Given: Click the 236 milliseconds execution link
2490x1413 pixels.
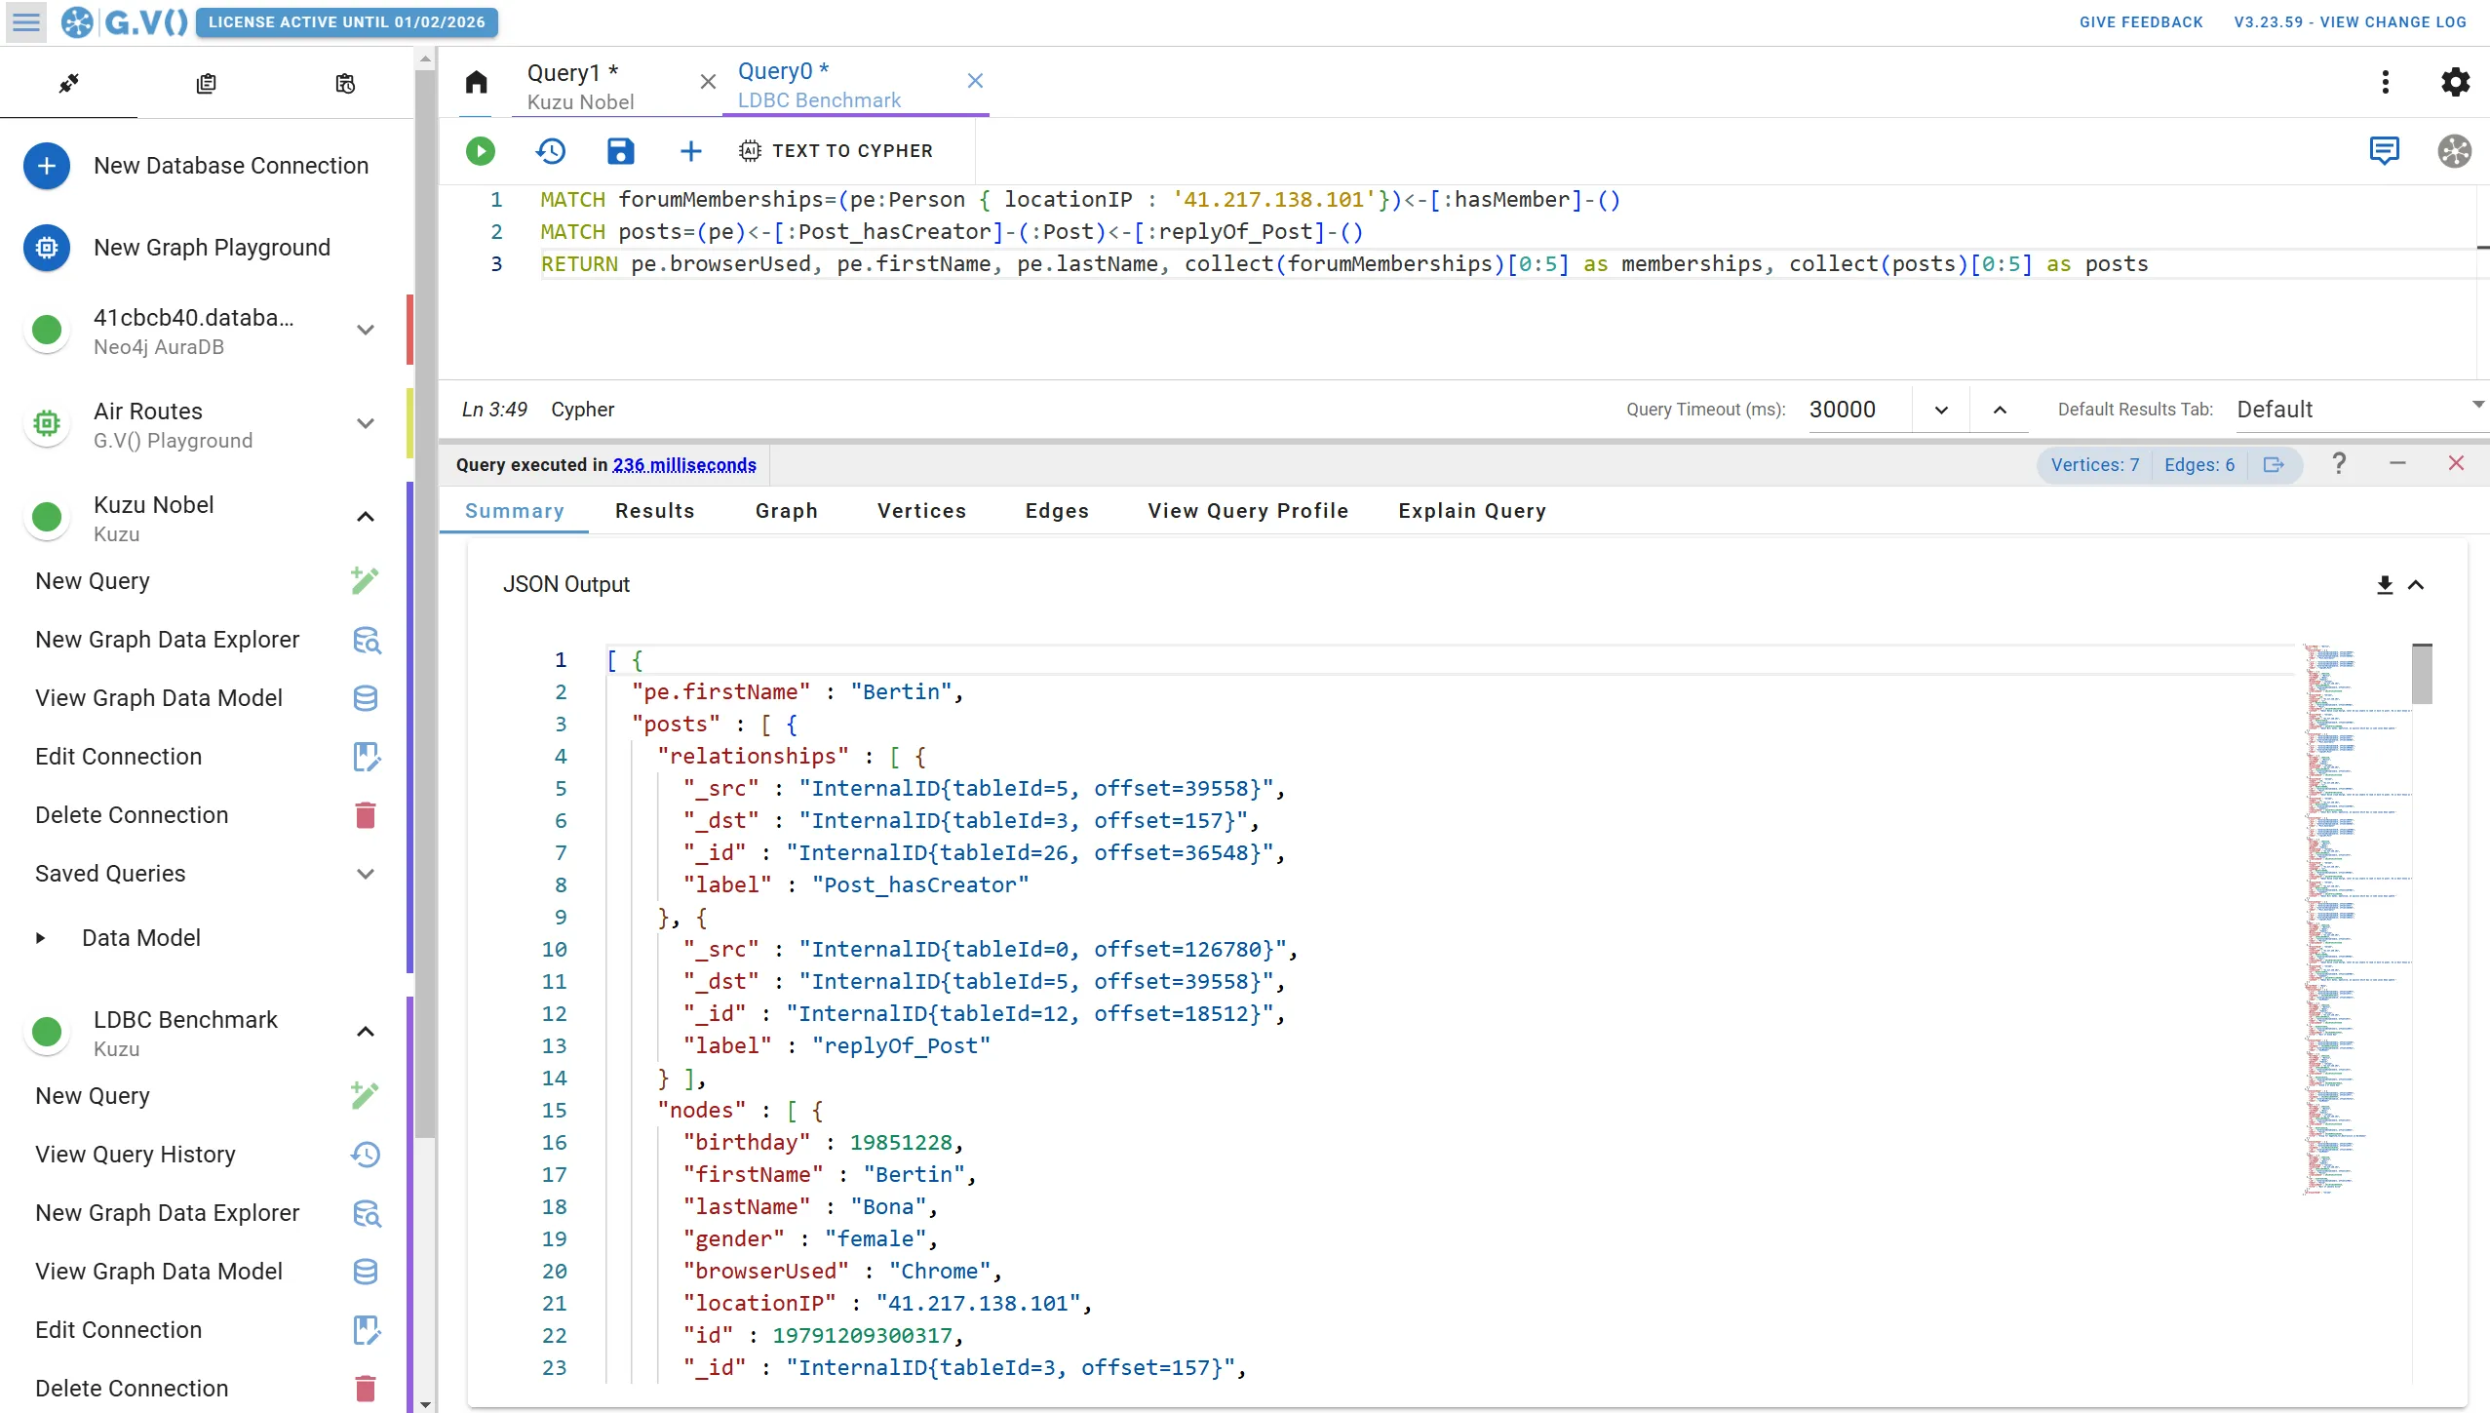Looking at the screenshot, I should click(x=684, y=465).
